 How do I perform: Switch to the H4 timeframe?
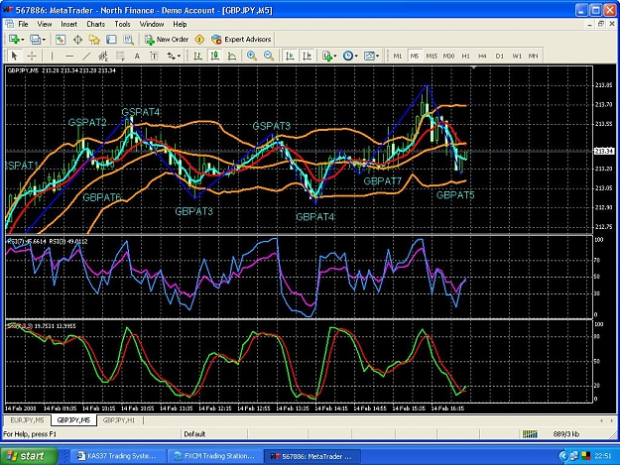click(482, 56)
